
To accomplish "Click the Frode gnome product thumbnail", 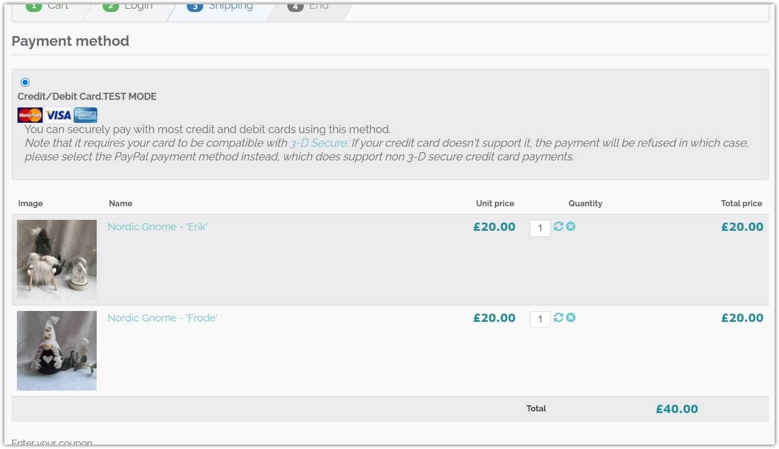I will (x=57, y=351).
